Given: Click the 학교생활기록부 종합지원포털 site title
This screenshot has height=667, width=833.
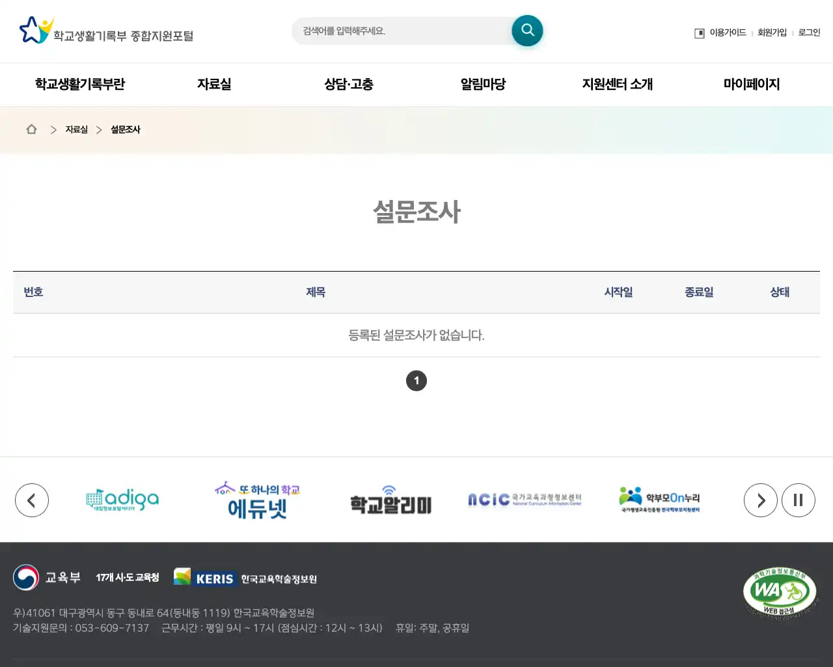Looking at the screenshot, I should 123,36.
